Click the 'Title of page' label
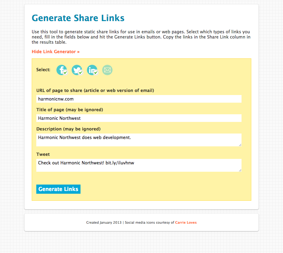 point(70,110)
